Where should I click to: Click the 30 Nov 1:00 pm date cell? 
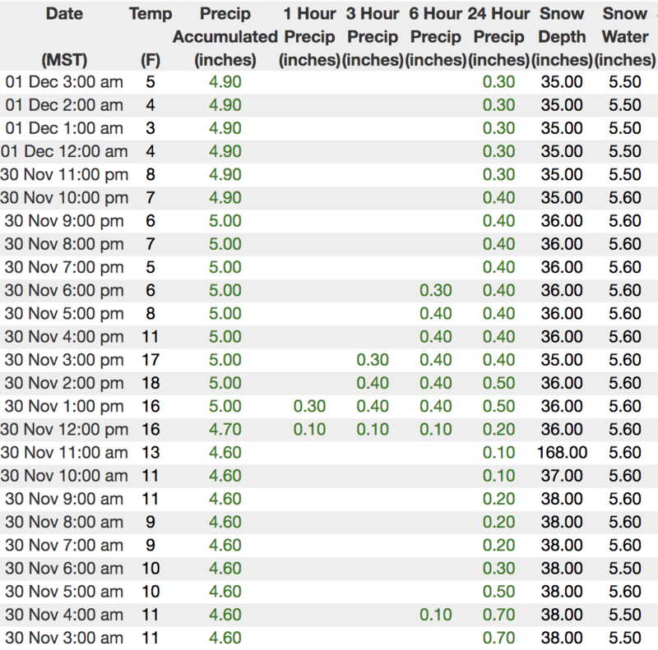[63, 407]
